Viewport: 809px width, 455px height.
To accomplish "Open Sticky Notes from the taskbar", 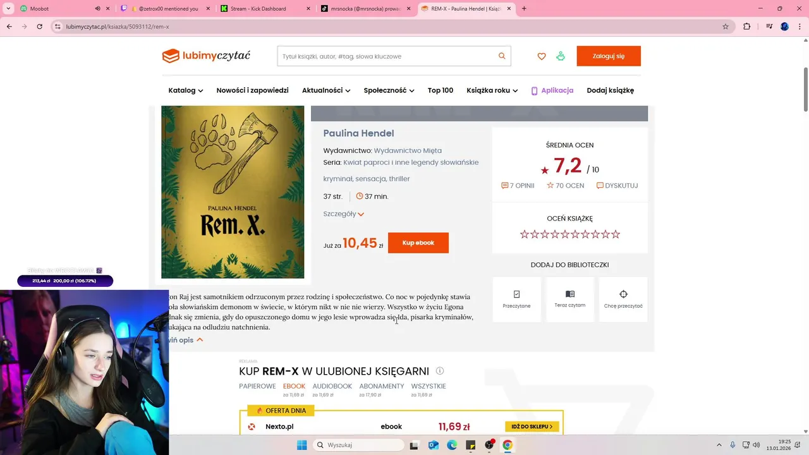I will [x=470, y=445].
